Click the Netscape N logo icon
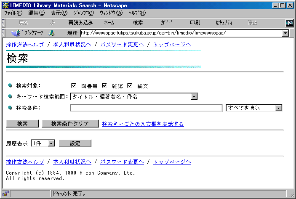This screenshot has height=199, width=296. tap(290, 23)
